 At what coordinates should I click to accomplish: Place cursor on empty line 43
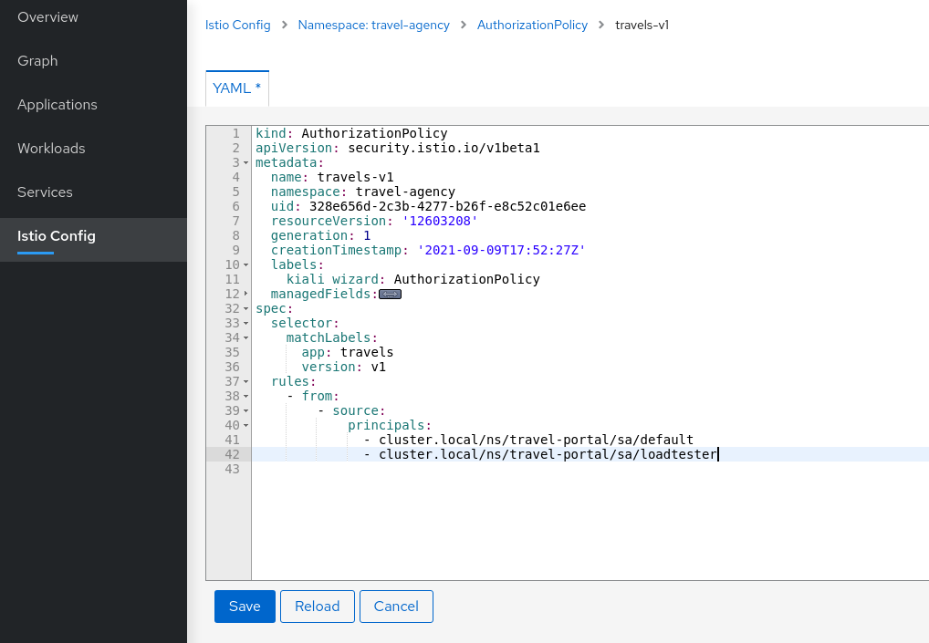click(x=456, y=469)
